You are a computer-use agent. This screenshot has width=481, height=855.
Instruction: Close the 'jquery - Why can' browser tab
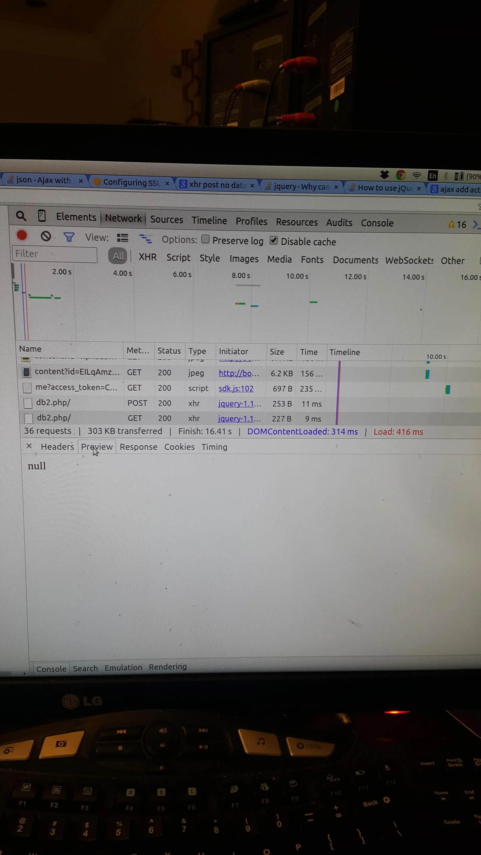pos(336,187)
